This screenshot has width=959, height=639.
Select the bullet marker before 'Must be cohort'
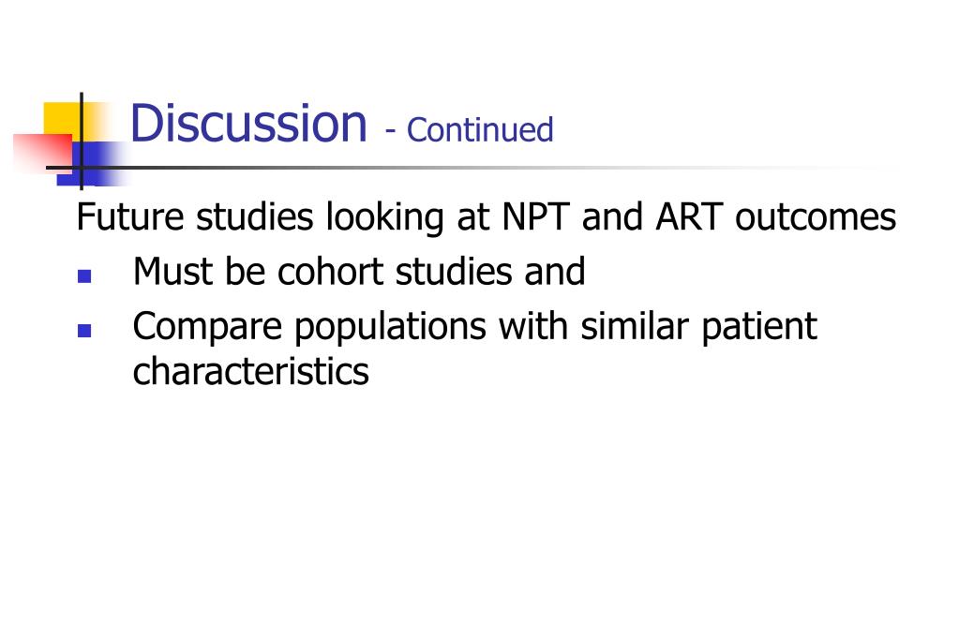[84, 276]
